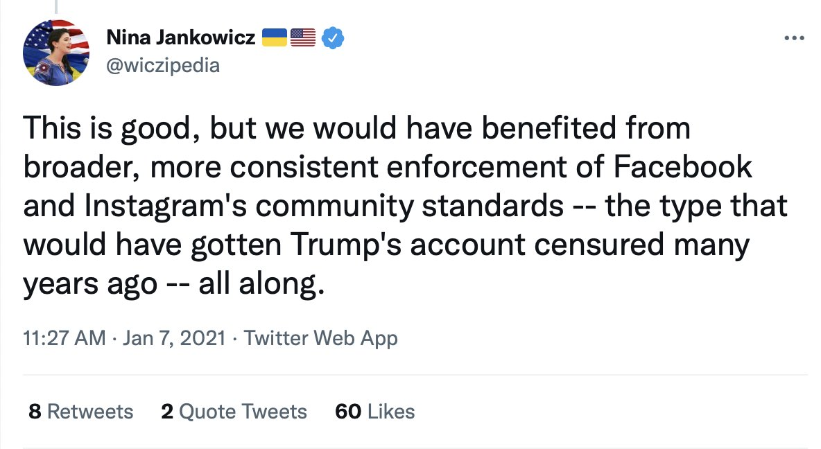
Task: Select the number 8 before Retweets
Action: click(x=35, y=412)
